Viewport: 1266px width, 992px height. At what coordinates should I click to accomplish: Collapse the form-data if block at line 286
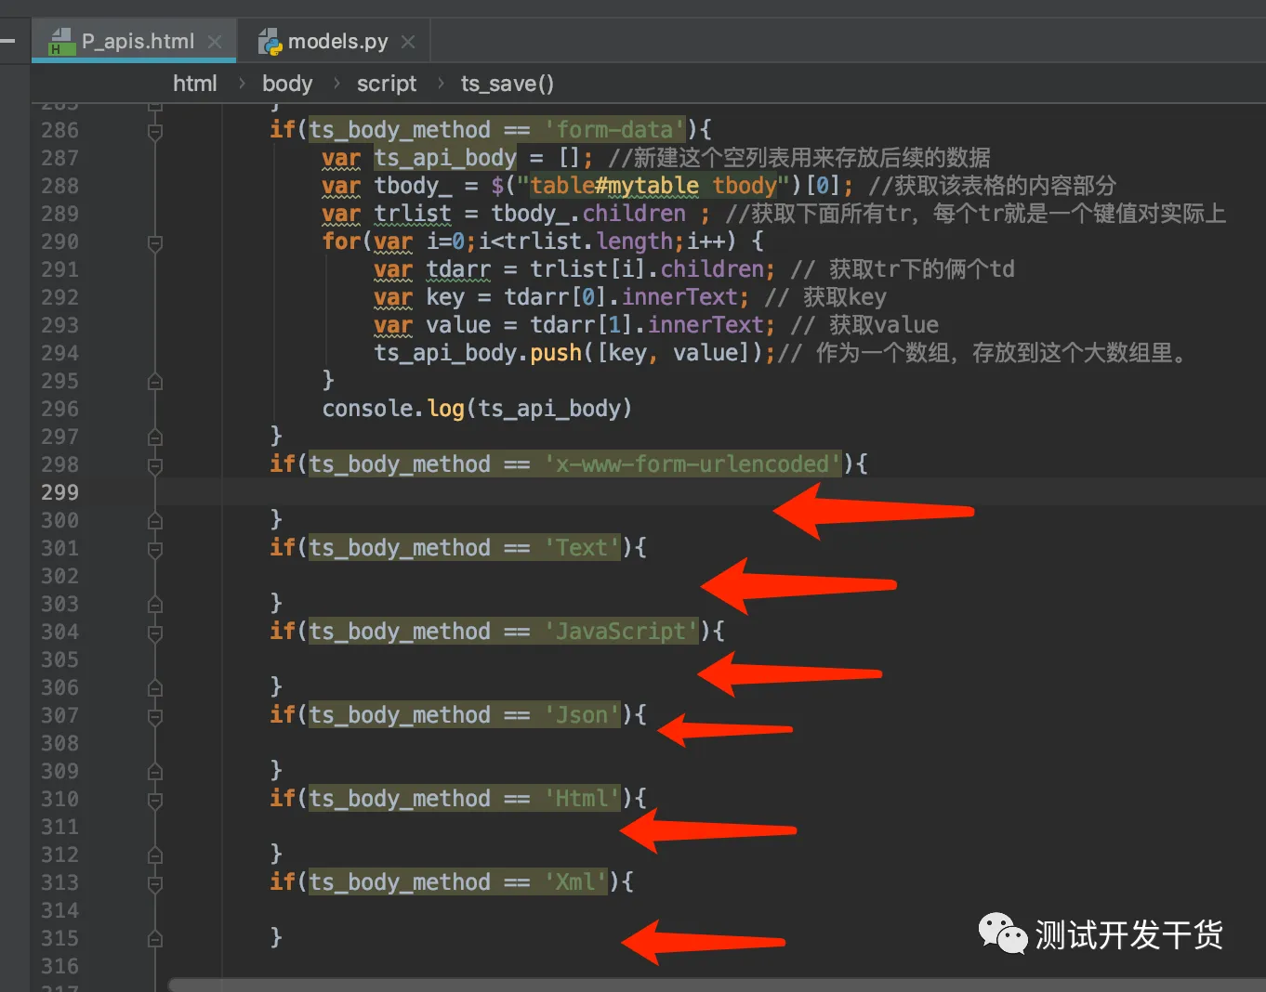(x=155, y=131)
